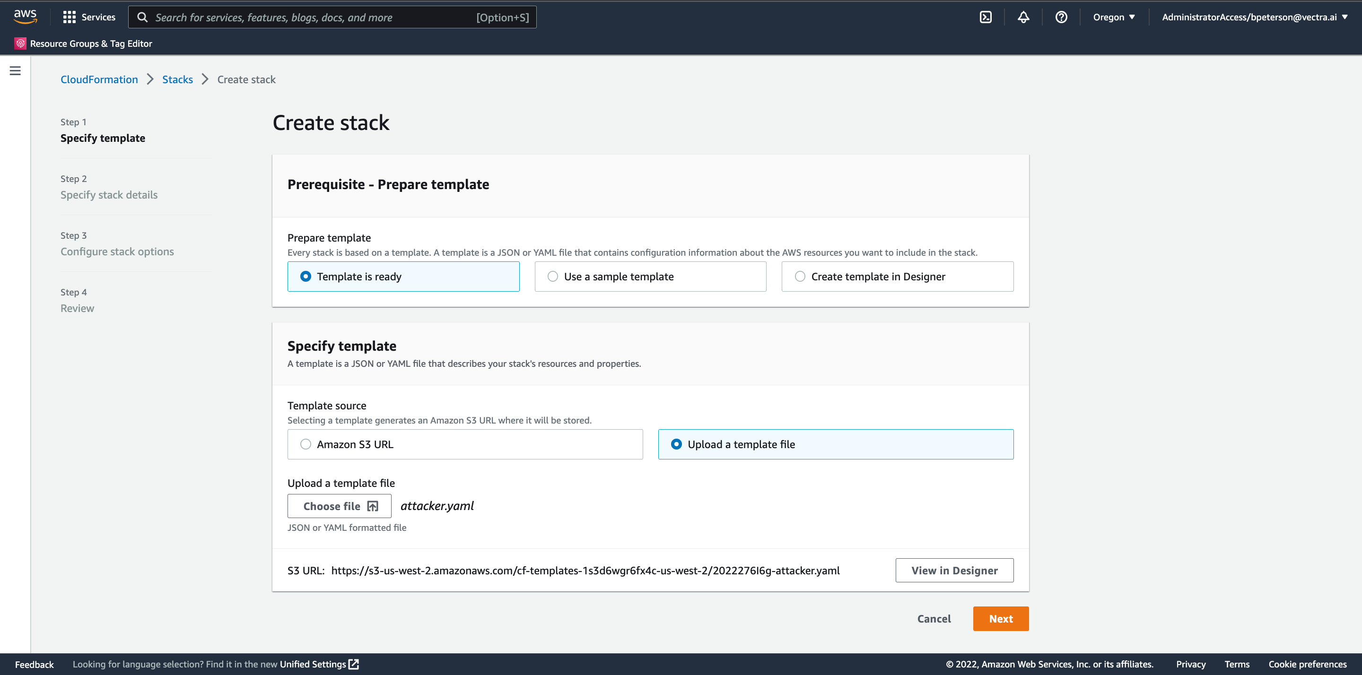Click Next to proceed to stack details
This screenshot has height=675, width=1362.
pos(1000,618)
